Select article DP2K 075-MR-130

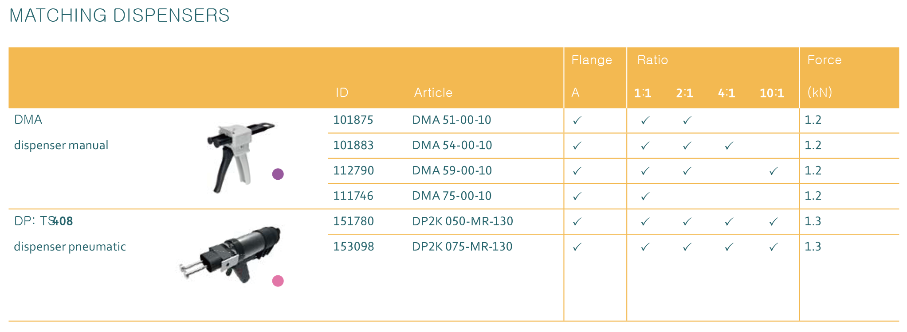pyautogui.click(x=462, y=247)
